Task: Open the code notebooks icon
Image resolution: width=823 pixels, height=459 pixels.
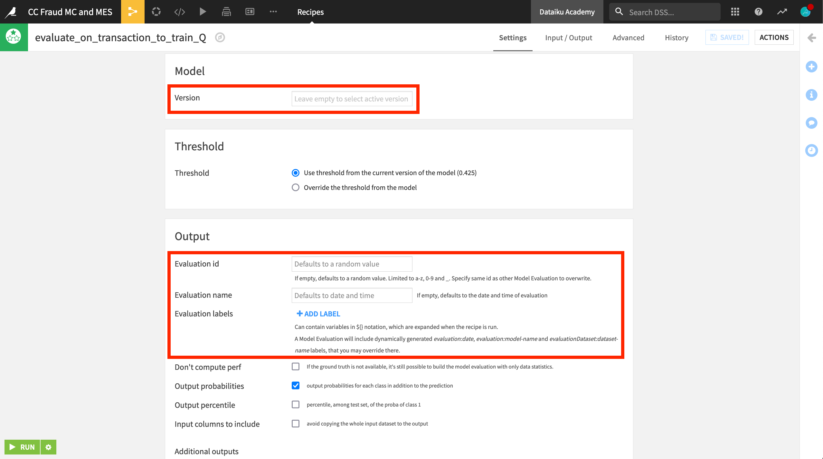Action: [179, 12]
